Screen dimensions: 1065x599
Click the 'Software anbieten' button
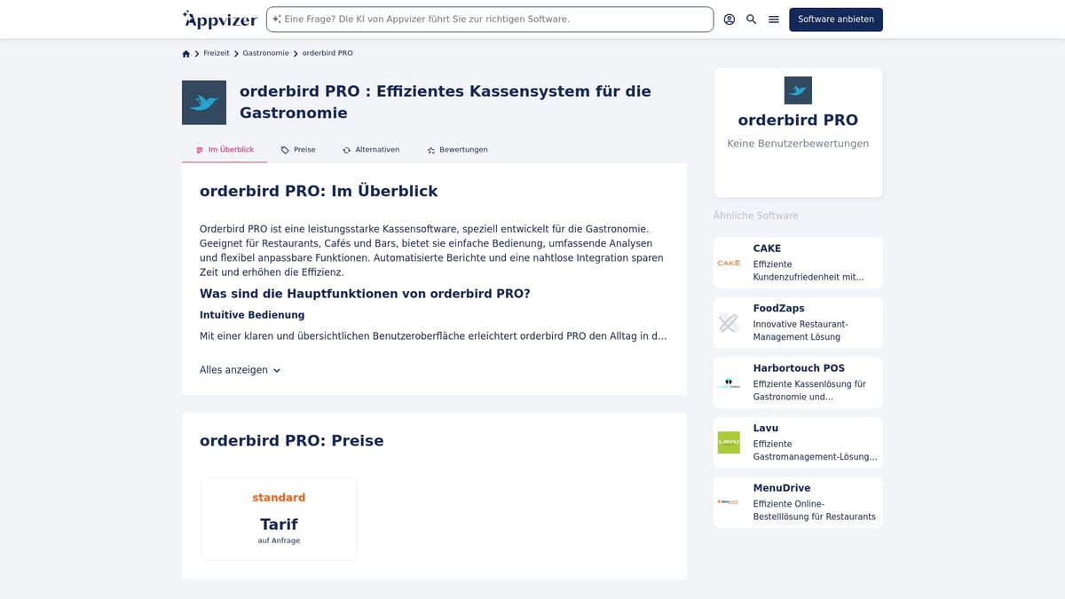tap(835, 19)
